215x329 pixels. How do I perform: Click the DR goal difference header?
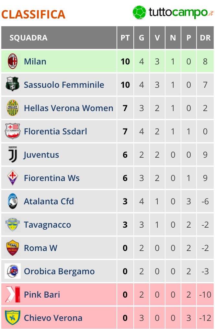(x=205, y=38)
